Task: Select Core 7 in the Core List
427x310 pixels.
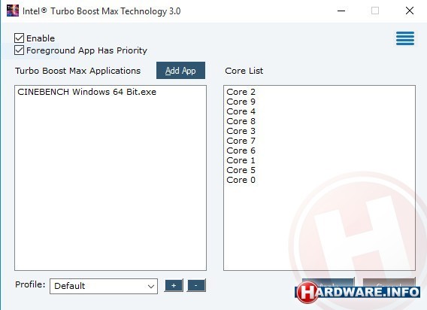Action: point(241,141)
